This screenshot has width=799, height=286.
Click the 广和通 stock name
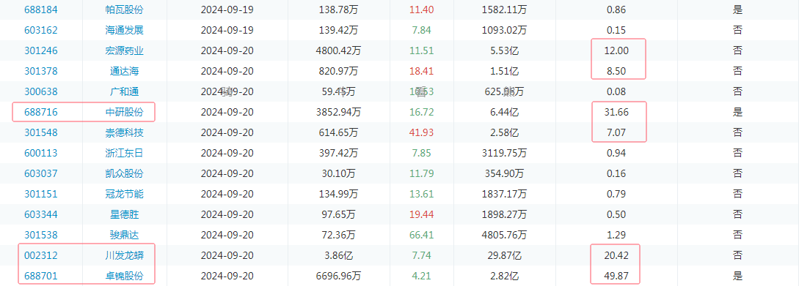[x=125, y=91]
